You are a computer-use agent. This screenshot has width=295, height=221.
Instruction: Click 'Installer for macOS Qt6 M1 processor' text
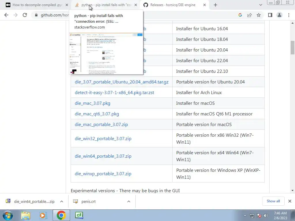click(x=214, y=114)
